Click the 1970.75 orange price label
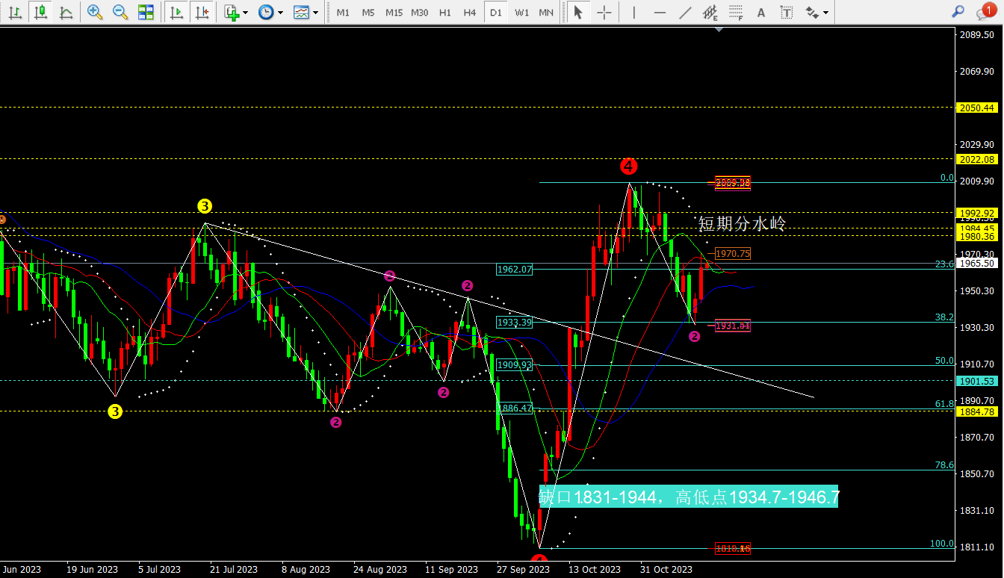 733,254
